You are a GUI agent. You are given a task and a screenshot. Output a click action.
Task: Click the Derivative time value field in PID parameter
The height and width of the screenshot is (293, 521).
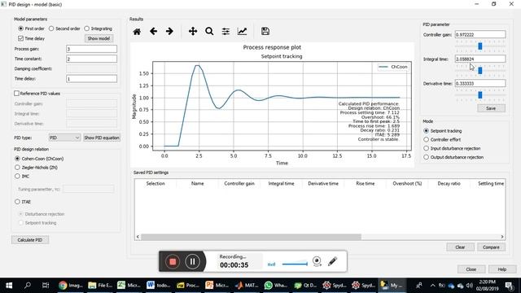[480, 83]
